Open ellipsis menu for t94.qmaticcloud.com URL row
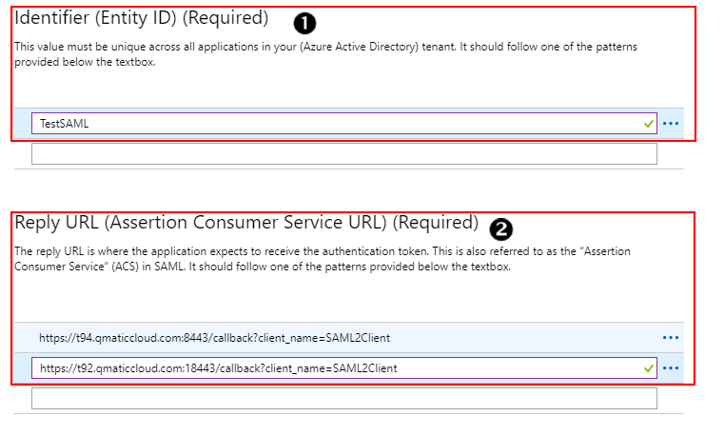 click(x=671, y=337)
